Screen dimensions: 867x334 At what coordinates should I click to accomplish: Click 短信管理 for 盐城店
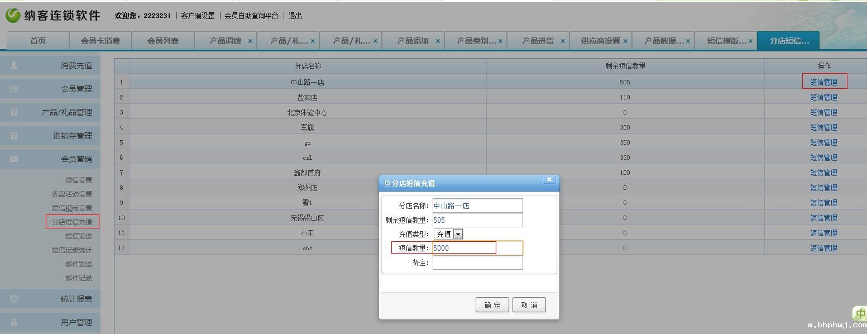[x=823, y=97]
